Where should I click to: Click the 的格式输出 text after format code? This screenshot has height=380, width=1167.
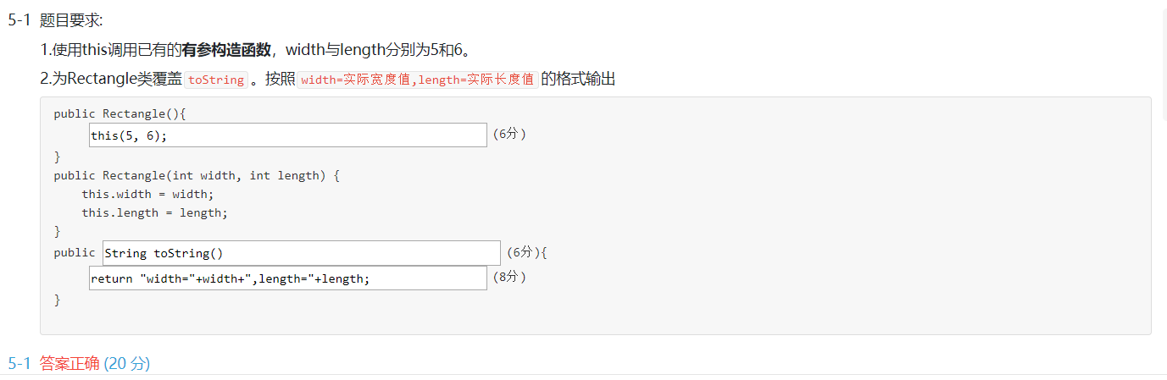(578, 80)
